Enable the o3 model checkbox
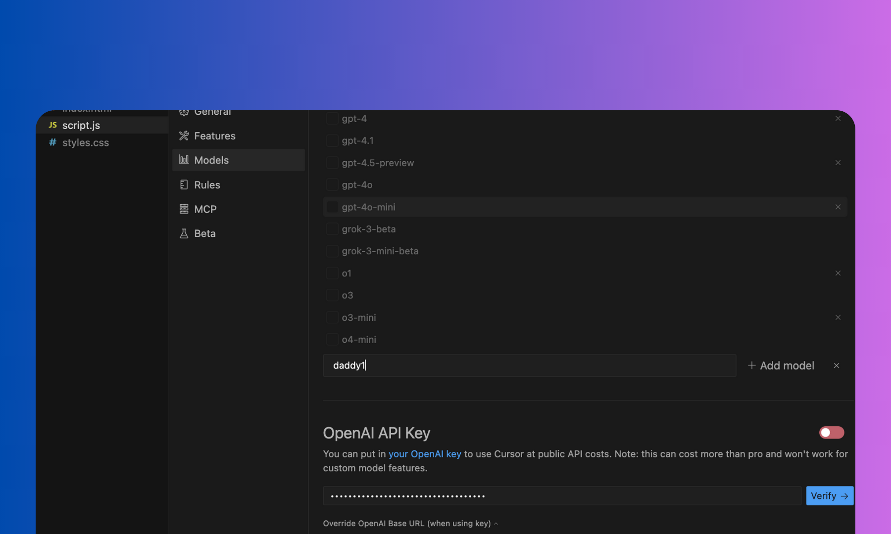Viewport: 891px width, 534px height. 332,295
